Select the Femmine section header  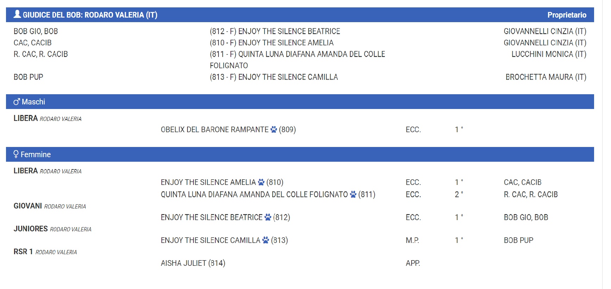[300, 154]
